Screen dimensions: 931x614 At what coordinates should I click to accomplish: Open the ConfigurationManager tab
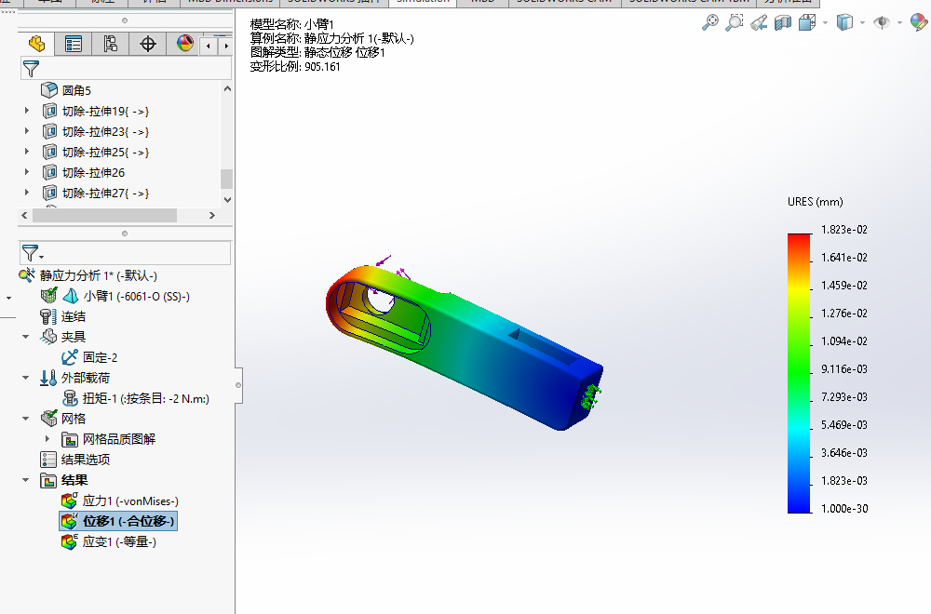[x=111, y=44]
